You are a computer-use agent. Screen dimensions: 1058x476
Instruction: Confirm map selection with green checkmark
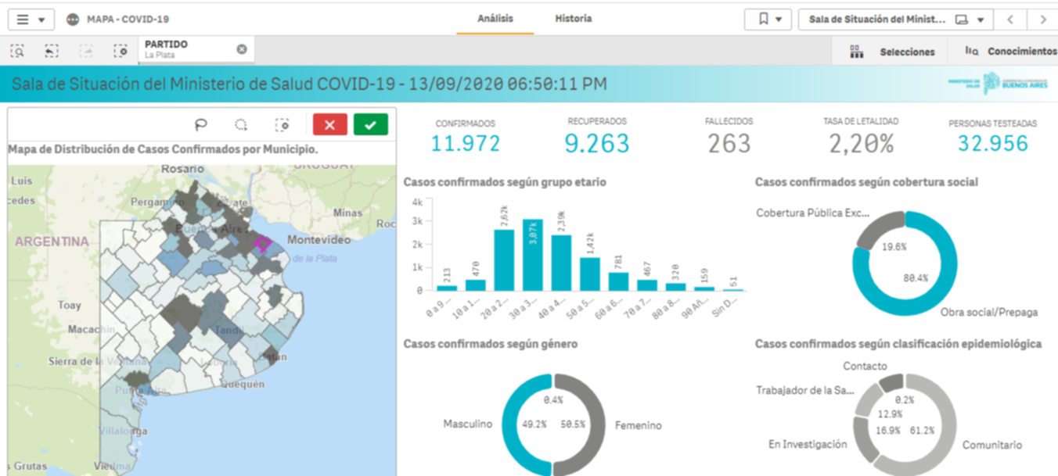click(x=370, y=125)
